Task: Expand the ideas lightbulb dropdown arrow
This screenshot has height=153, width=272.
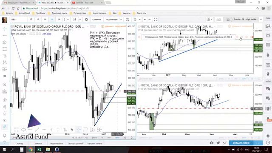Action: 140,20
